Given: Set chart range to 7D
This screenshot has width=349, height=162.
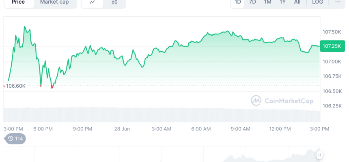Looking at the screenshot, I should click(252, 2).
